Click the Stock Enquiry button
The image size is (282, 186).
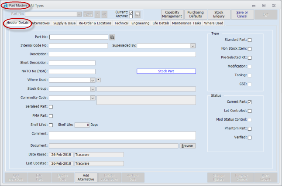click(219, 14)
